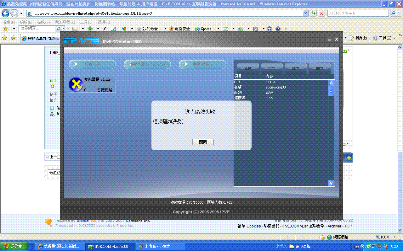This screenshot has height=251, width=403.
Task: Open the recent pages dropdown arrow
Action: tap(21, 13)
